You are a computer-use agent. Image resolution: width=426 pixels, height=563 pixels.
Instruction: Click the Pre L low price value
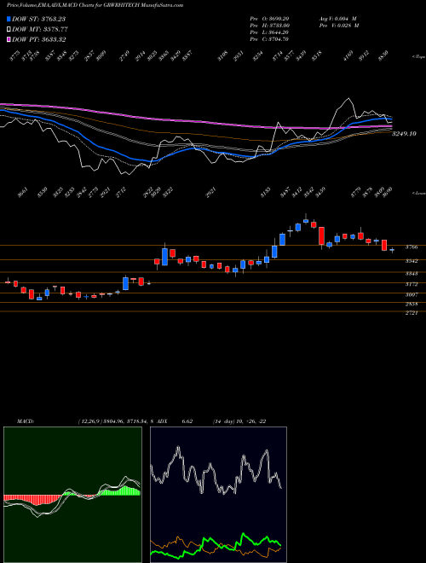click(279, 32)
